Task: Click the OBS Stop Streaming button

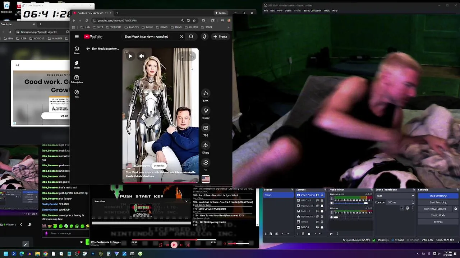Action: pyautogui.click(x=438, y=196)
